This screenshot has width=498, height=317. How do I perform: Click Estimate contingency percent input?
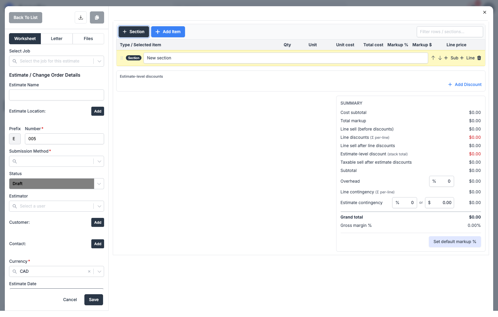pos(405,203)
